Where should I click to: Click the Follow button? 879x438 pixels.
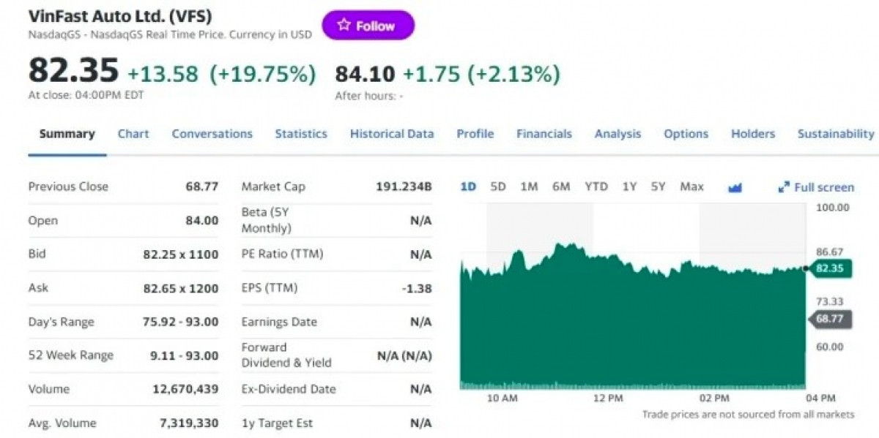[x=368, y=24]
